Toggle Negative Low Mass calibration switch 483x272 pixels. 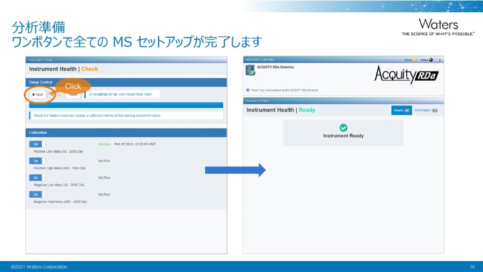[x=37, y=177]
